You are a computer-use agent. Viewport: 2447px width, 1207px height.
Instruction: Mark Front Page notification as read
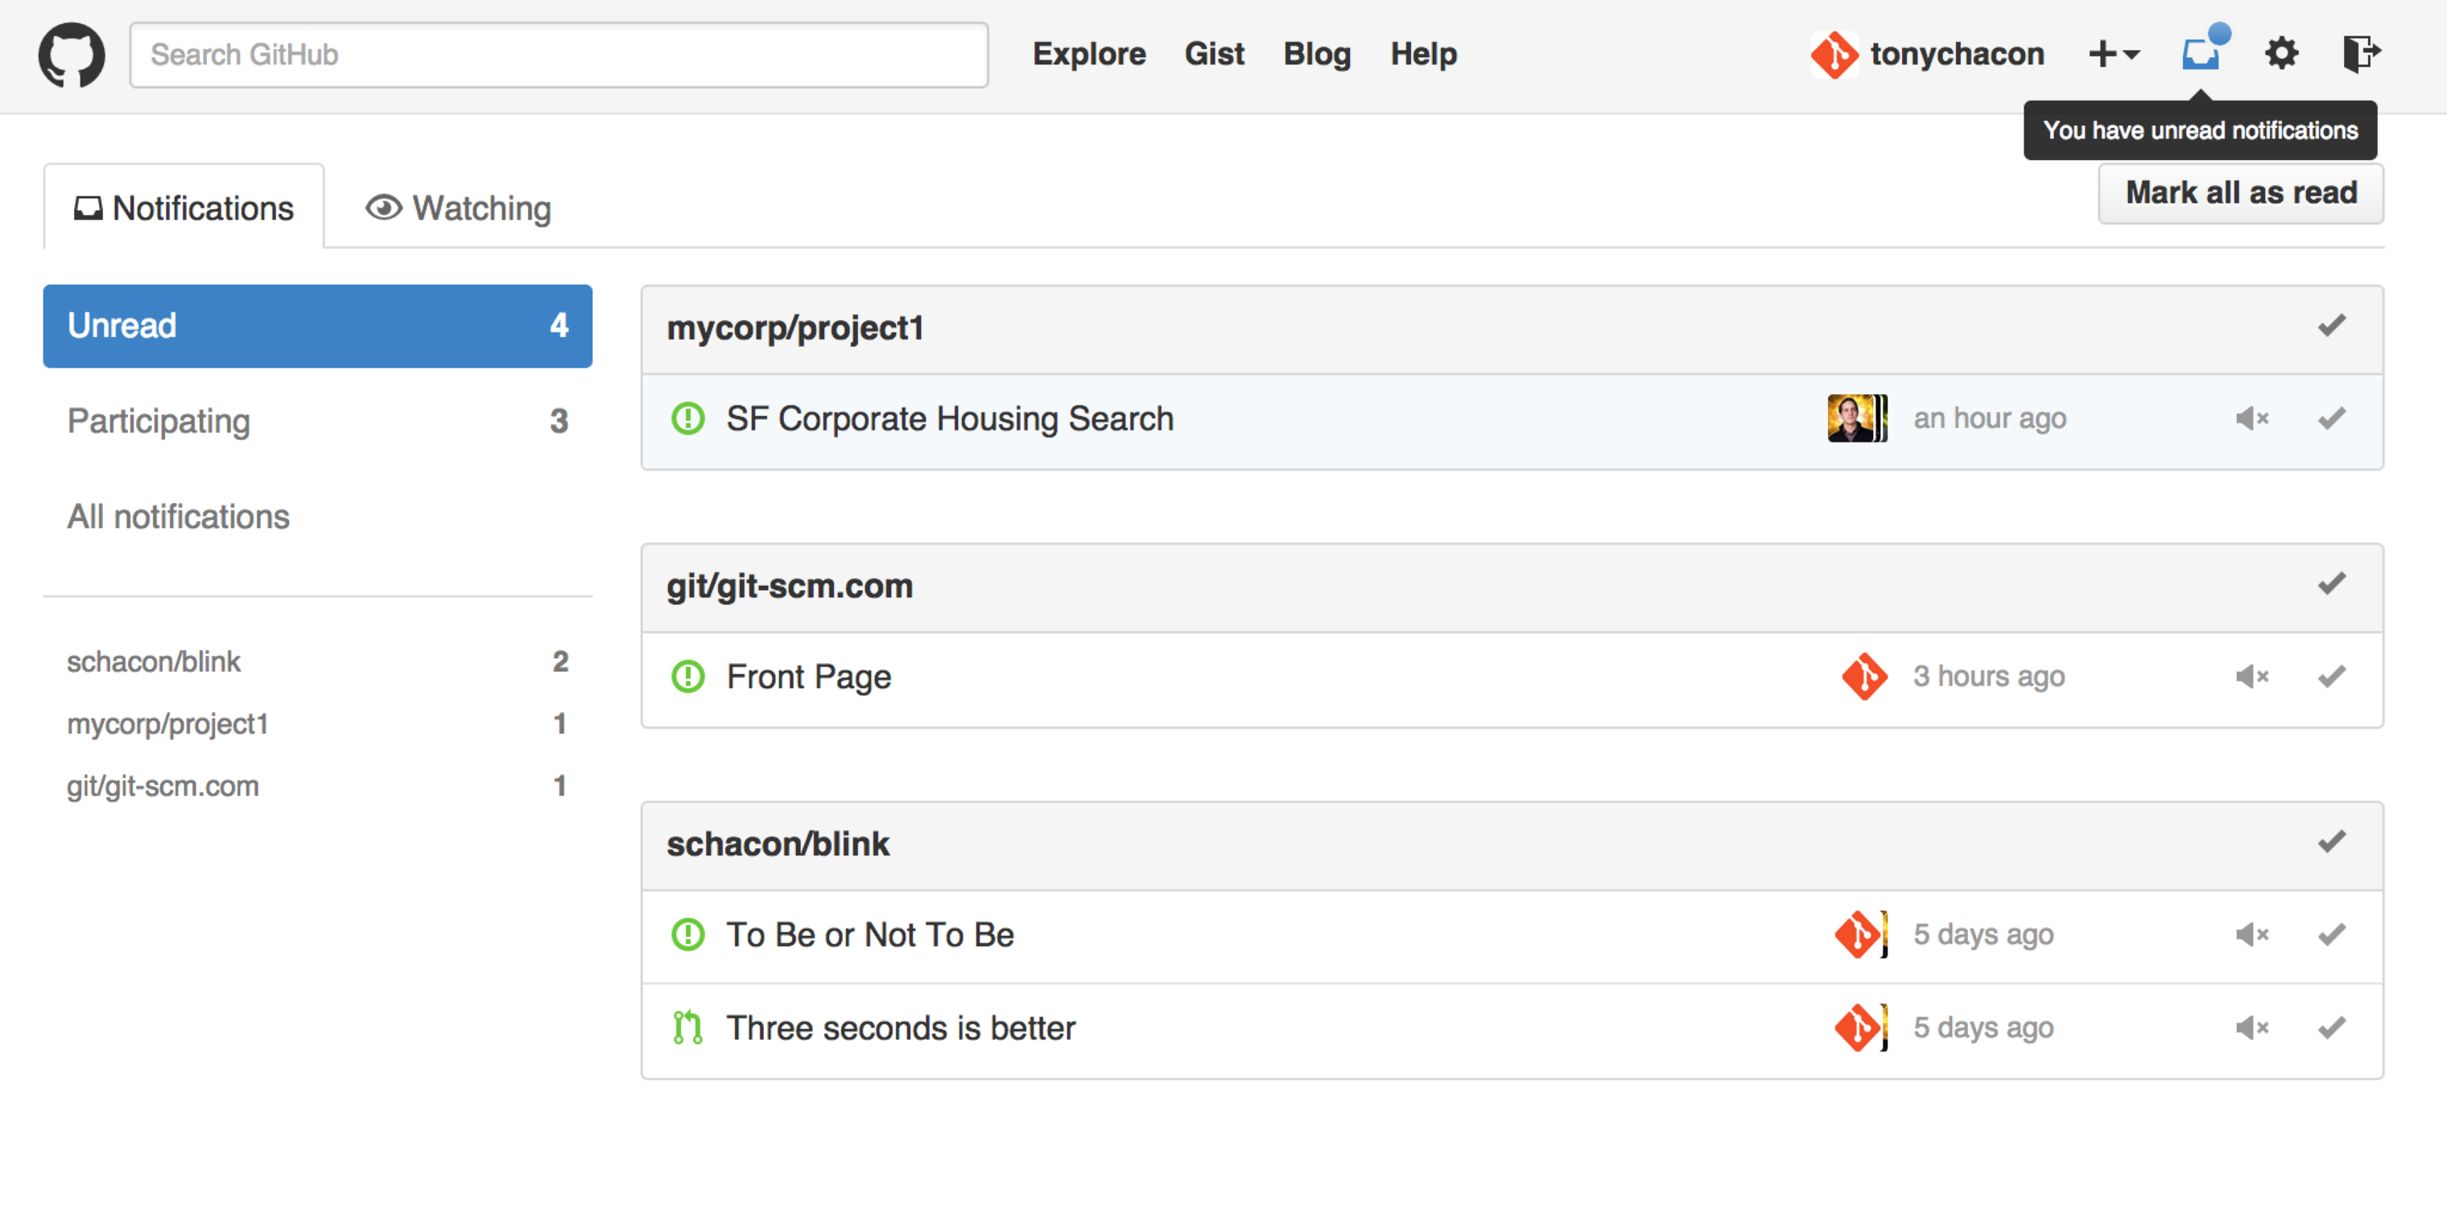pyautogui.click(x=2331, y=677)
